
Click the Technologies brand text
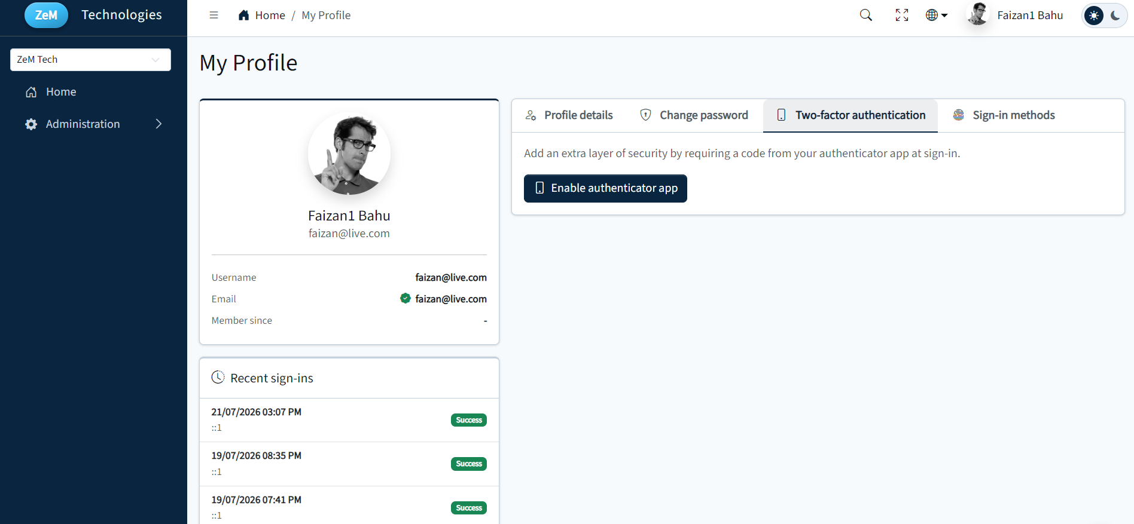(121, 15)
